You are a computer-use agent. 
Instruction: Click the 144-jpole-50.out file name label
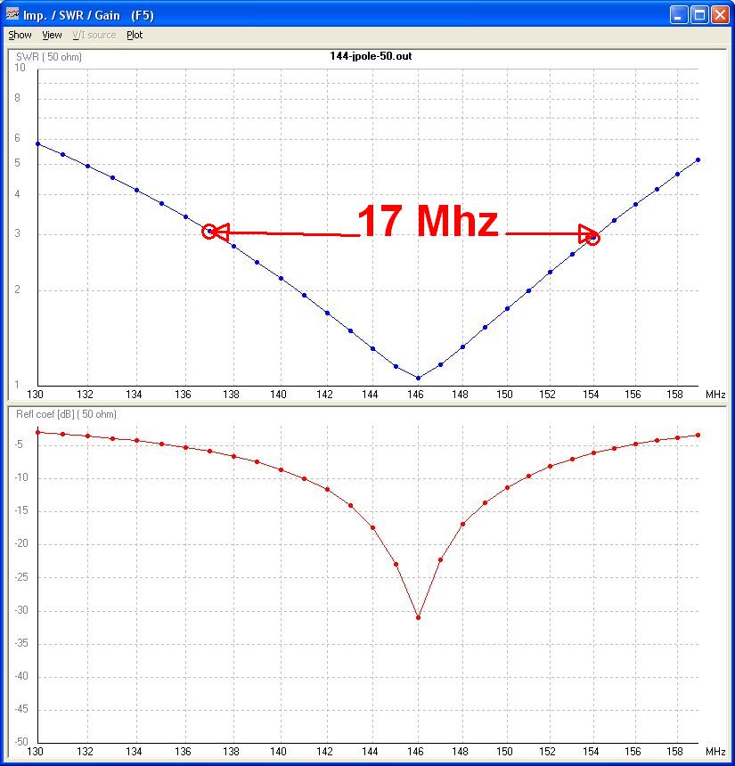pos(370,56)
